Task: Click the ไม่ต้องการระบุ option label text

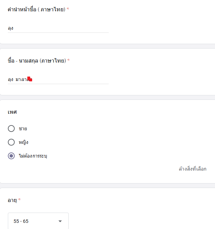Action: coord(33,156)
